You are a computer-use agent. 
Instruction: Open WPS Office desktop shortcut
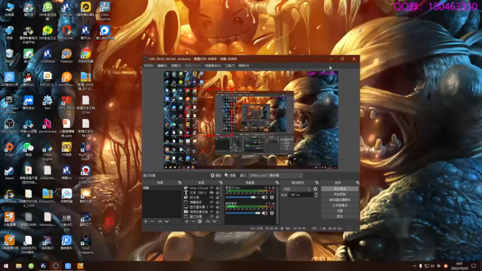(66, 102)
